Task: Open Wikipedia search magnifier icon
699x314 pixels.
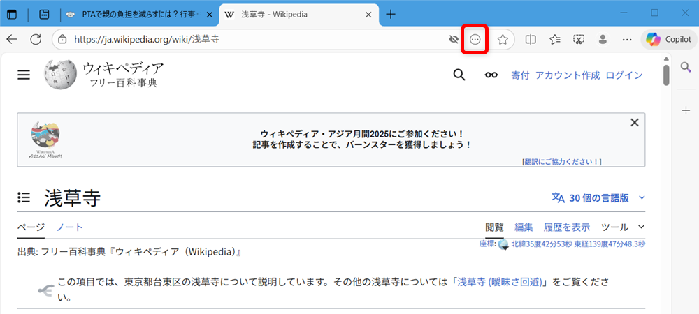Action: pos(459,75)
